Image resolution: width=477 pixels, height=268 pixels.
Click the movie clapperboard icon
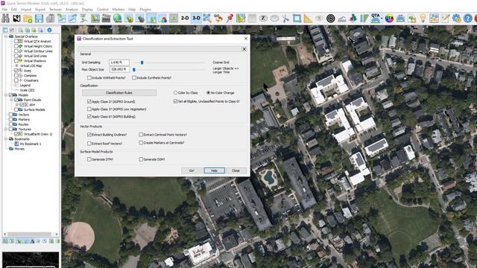pyautogui.click(x=106, y=19)
